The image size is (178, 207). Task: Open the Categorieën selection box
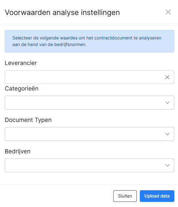(x=90, y=103)
